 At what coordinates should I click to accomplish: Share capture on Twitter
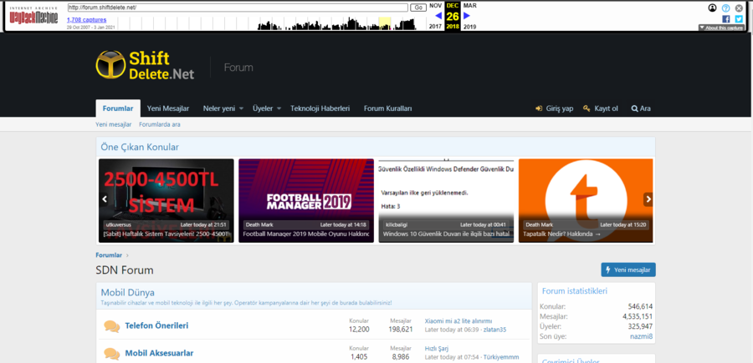point(739,19)
